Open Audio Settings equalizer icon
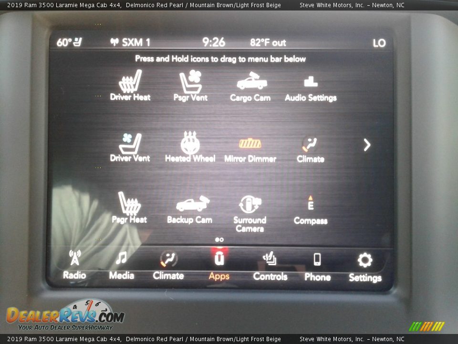 [311, 86]
